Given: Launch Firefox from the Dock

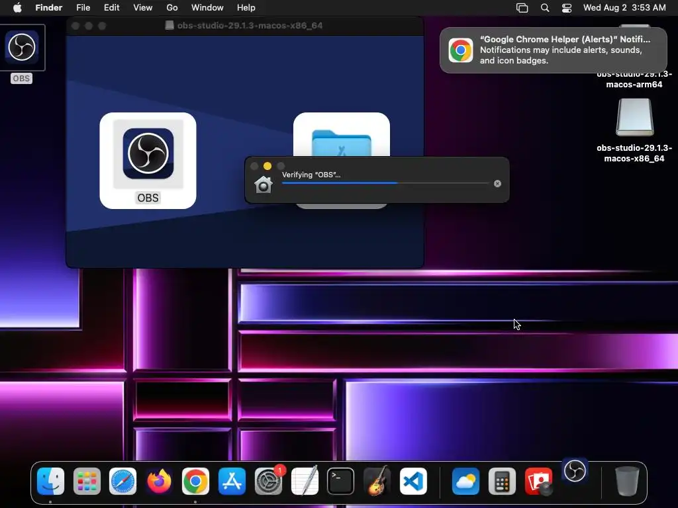Looking at the screenshot, I should click(x=159, y=482).
